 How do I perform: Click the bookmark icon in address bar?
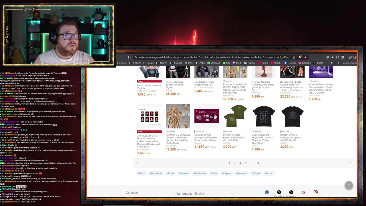(x=129, y=57)
